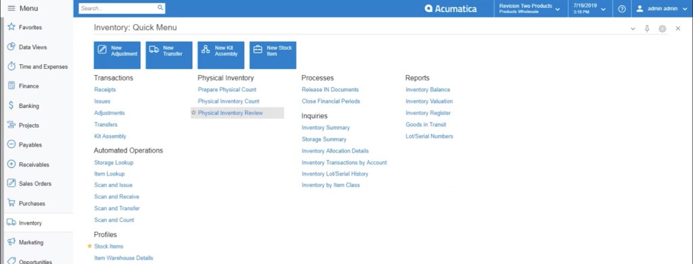The width and height of the screenshot is (693, 264).
Task: Open the help question mark icon
Action: pos(622,9)
